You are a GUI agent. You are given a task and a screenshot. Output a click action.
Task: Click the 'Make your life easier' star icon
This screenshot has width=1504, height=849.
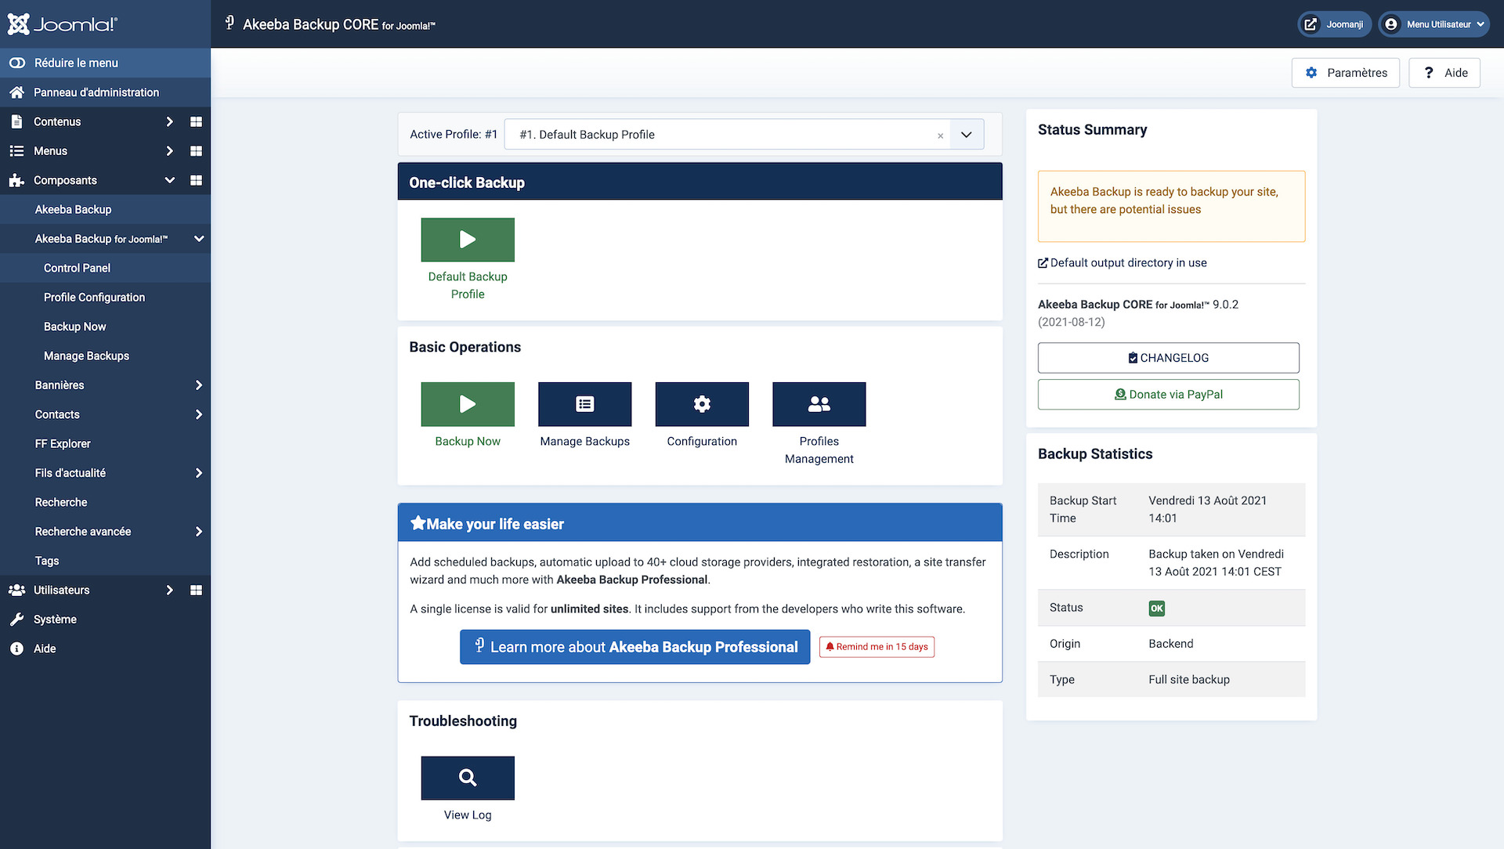coord(418,523)
